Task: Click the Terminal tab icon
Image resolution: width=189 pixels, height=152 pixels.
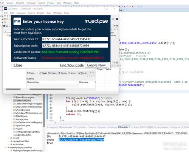Action: pyautogui.click(x=59, y=73)
